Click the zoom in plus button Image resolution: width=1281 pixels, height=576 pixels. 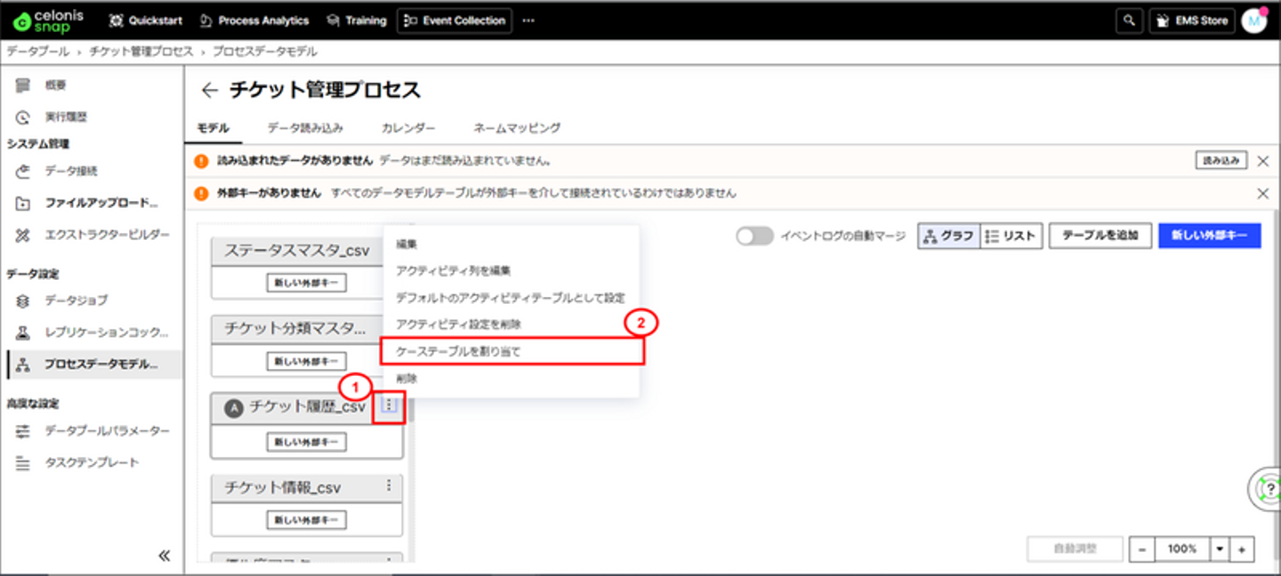coord(1242,549)
